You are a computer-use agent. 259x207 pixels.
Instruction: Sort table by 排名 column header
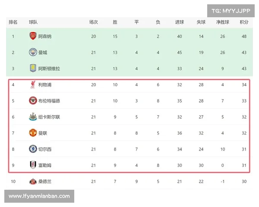click(13, 22)
